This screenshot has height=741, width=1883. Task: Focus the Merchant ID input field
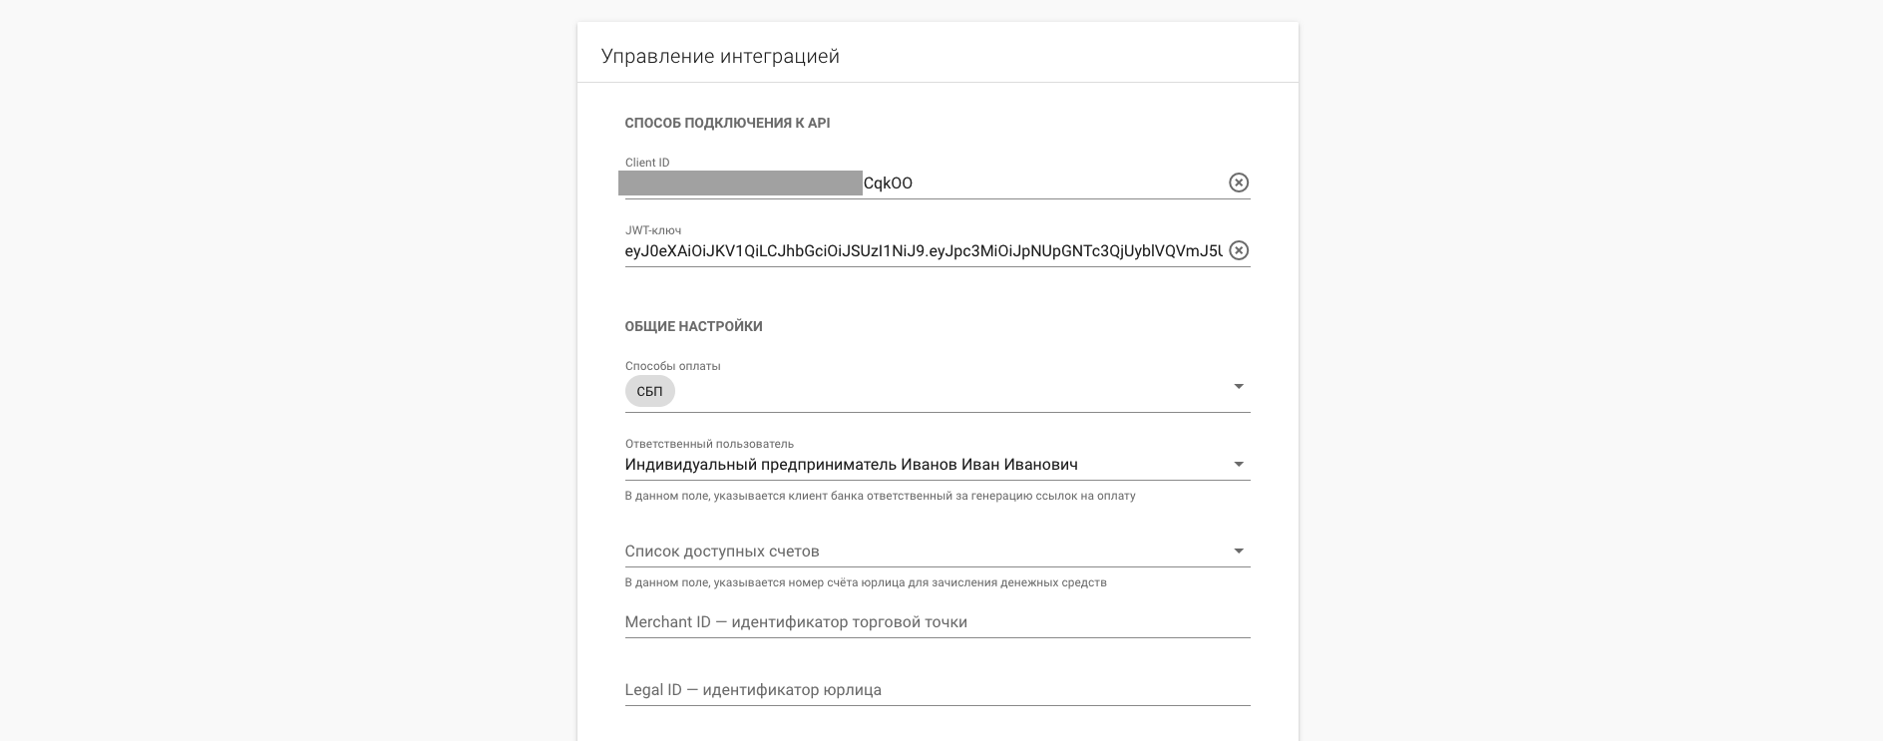[x=938, y=622]
